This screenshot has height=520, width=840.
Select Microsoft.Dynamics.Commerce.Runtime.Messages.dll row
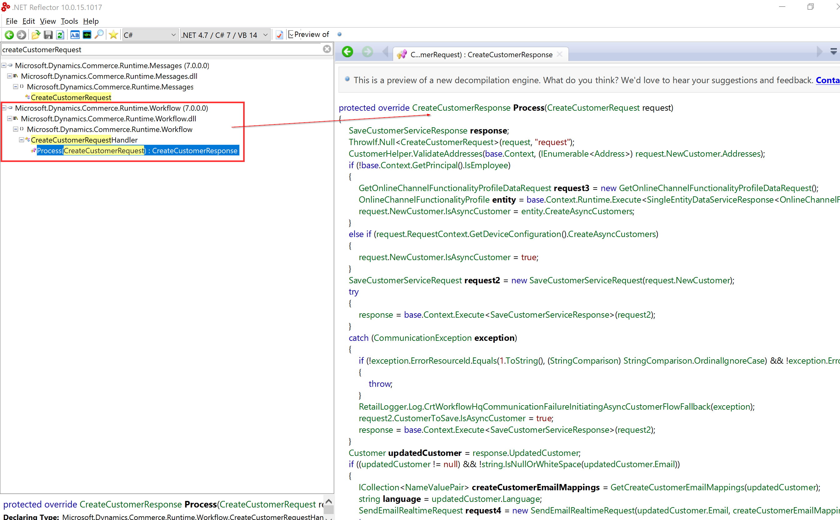coord(109,76)
